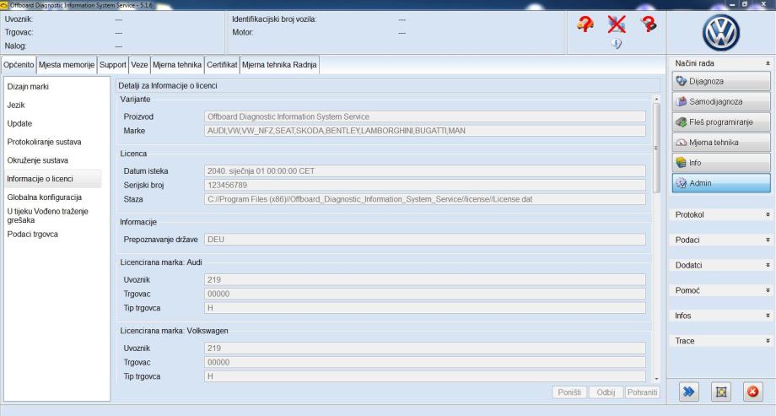This screenshot has width=776, height=416.
Task: Switch to the Mjesta memorije tab
Action: tap(67, 65)
